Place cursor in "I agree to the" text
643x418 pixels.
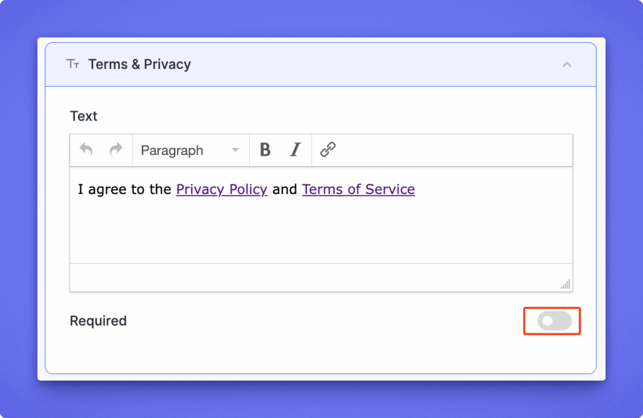pyautogui.click(x=124, y=190)
